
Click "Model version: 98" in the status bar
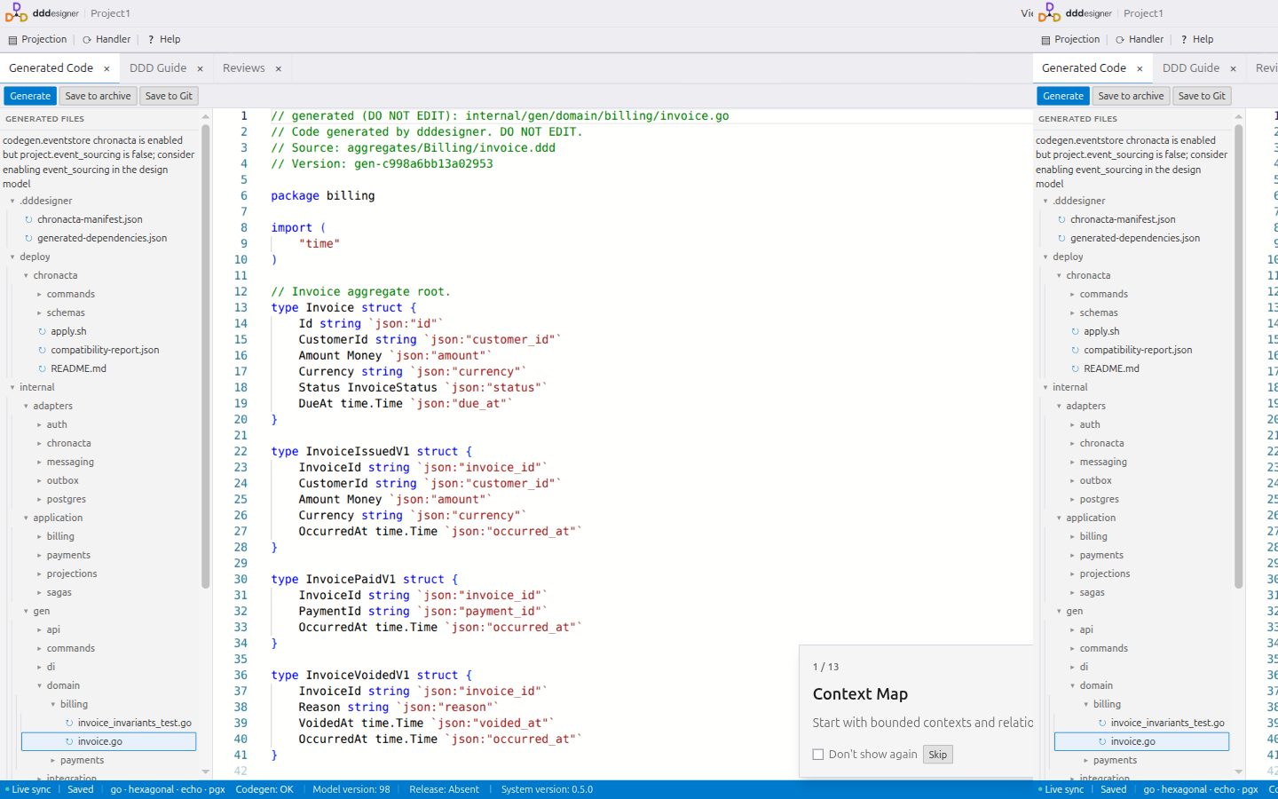click(351, 790)
